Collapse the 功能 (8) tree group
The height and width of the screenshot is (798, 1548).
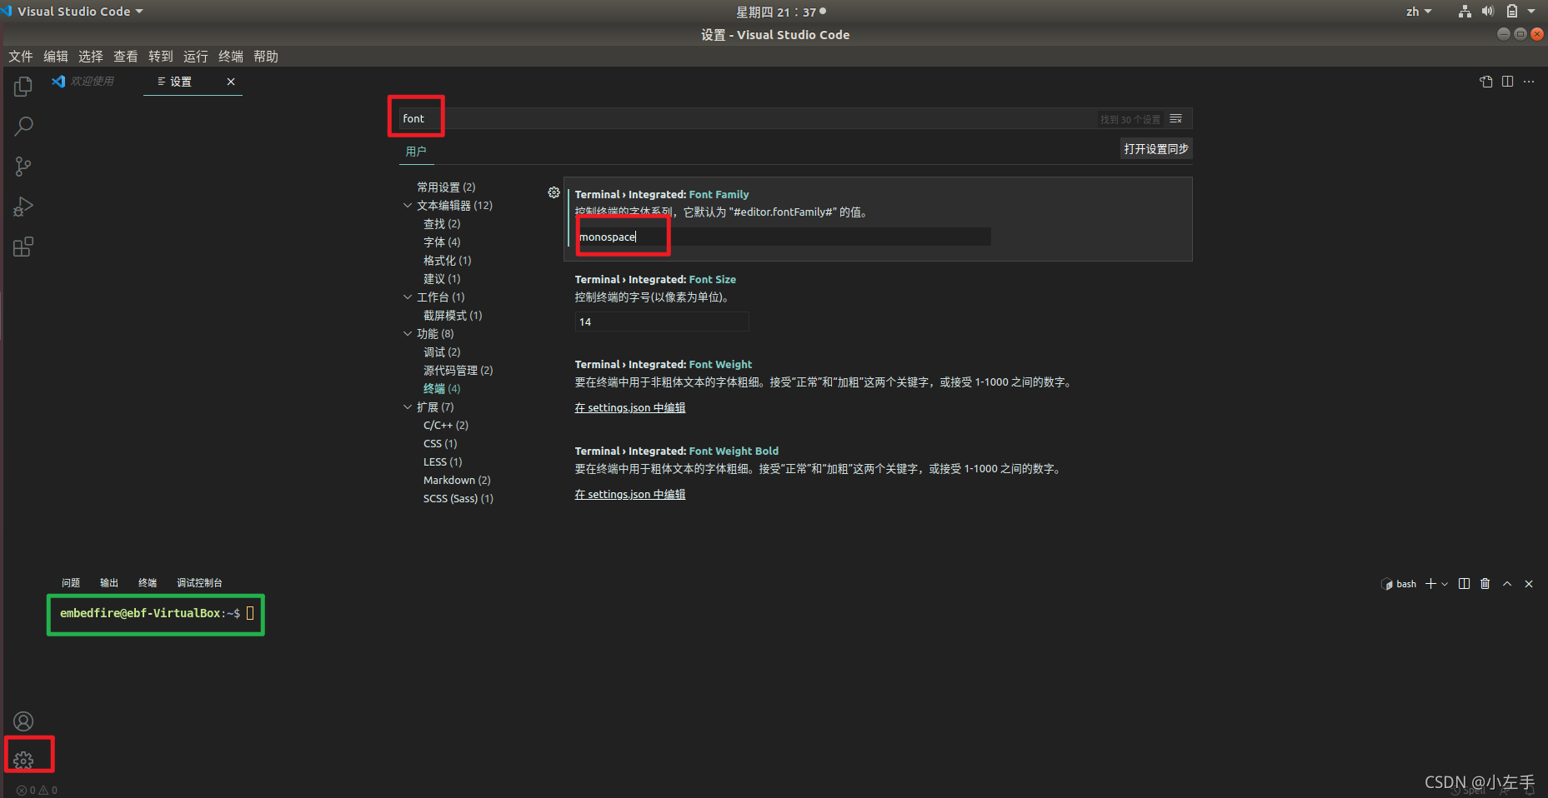(408, 334)
